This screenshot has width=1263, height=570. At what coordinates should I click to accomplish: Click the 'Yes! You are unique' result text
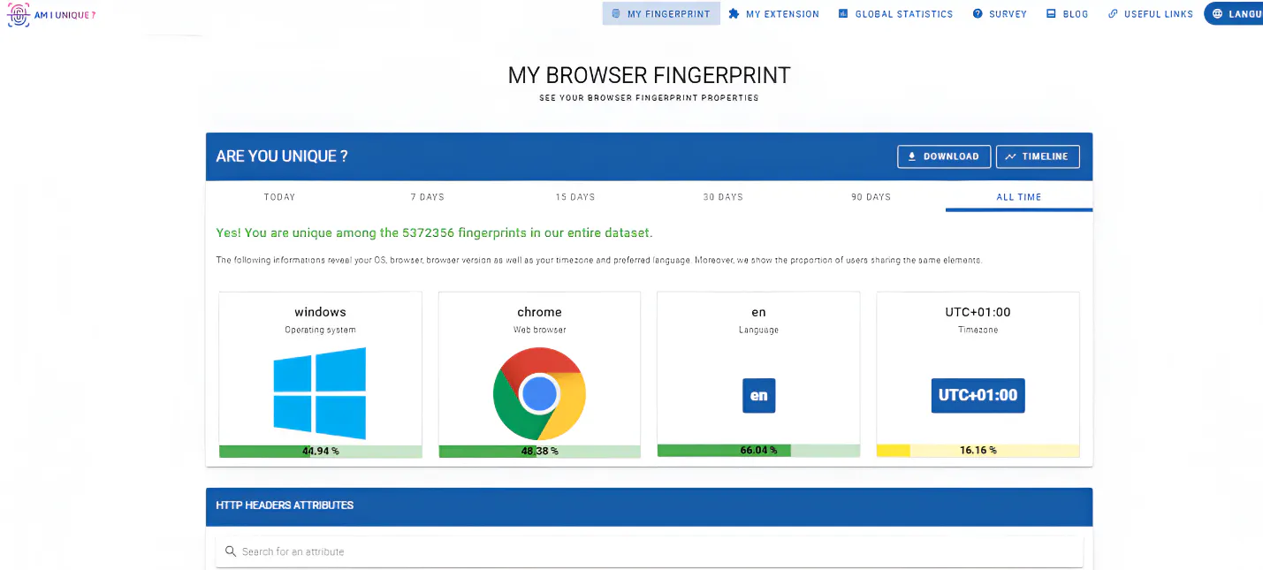pyautogui.click(x=434, y=233)
